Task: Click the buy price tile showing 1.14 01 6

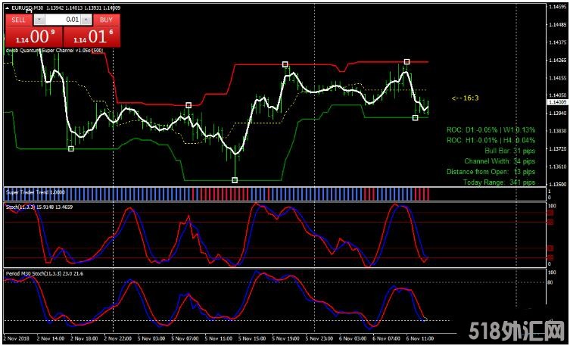Action: point(92,37)
